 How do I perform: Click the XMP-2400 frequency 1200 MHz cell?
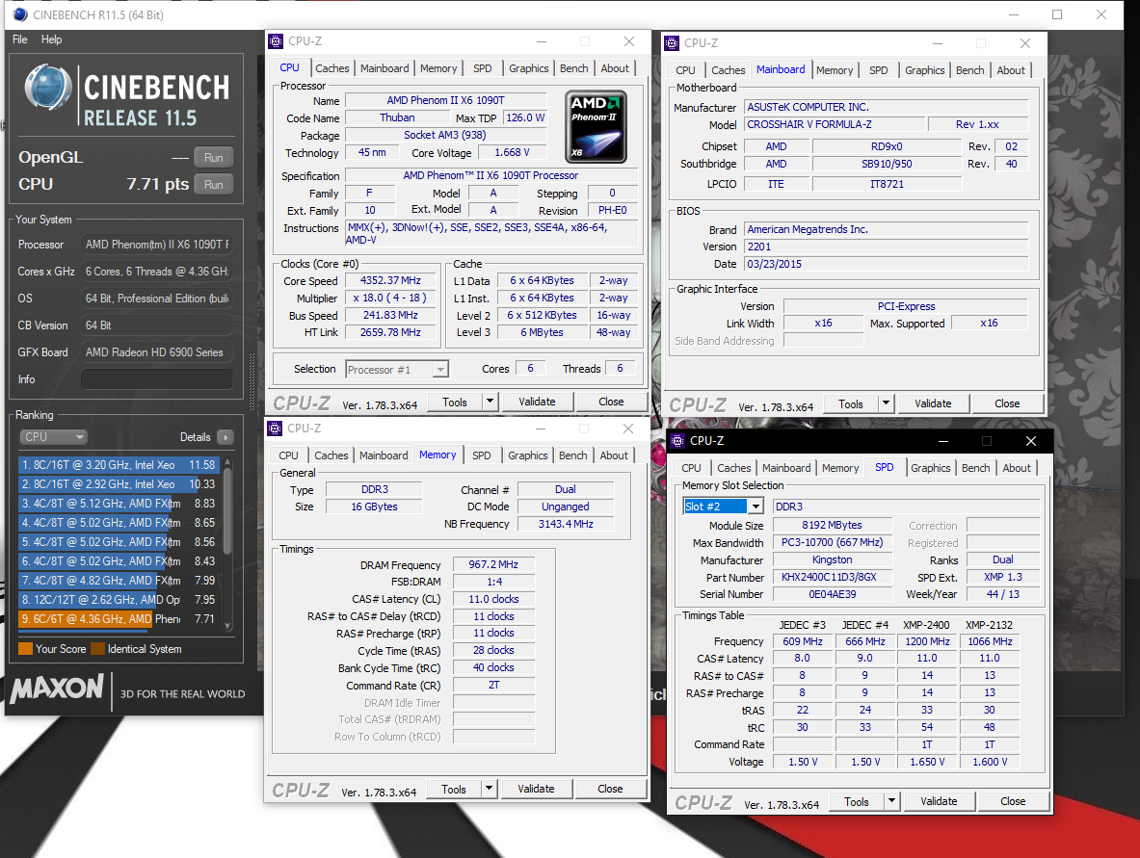coord(927,641)
